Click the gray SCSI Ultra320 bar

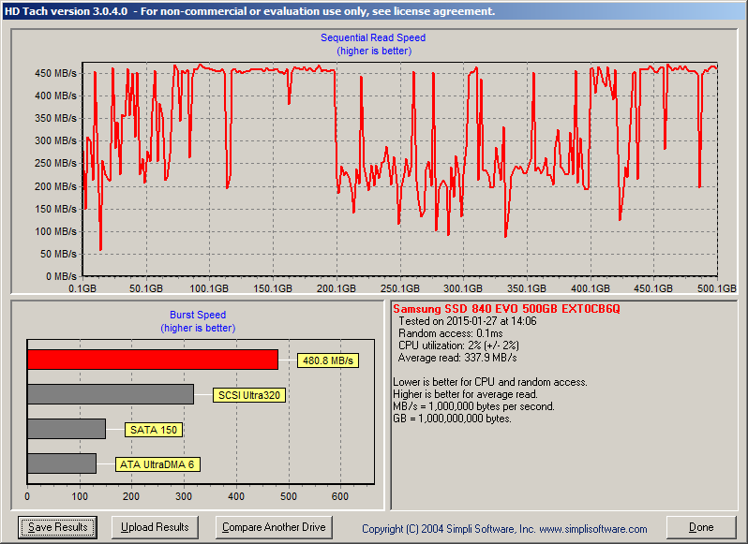coord(111,394)
